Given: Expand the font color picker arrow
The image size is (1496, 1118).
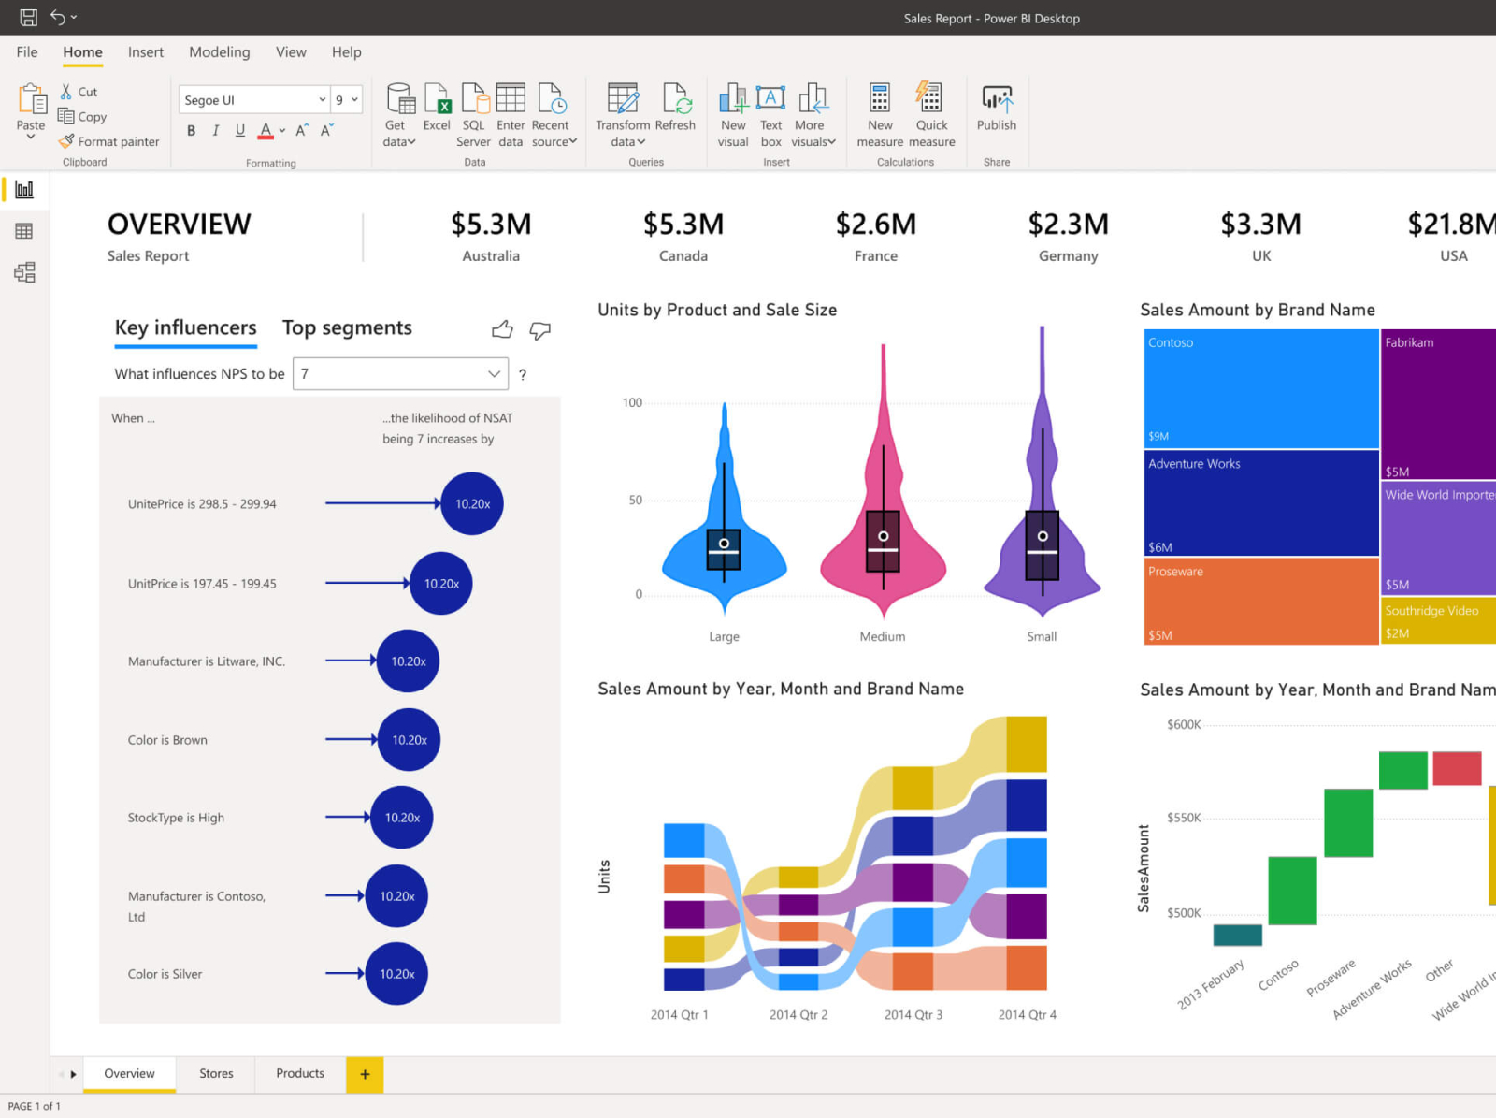Looking at the screenshot, I should [x=282, y=131].
